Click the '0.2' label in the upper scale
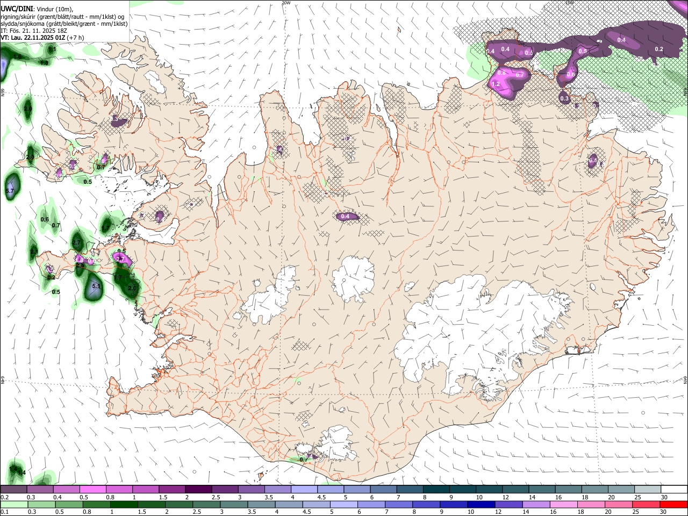 pos(4,497)
